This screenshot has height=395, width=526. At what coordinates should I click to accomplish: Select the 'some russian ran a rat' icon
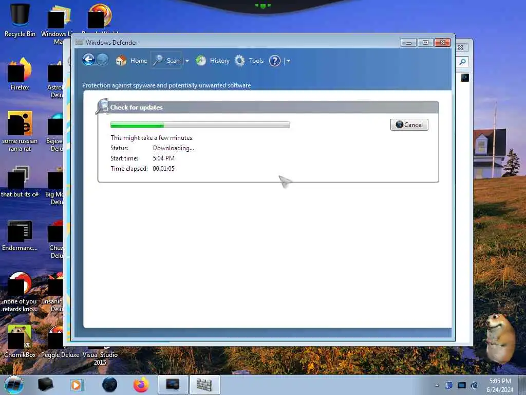tap(20, 131)
